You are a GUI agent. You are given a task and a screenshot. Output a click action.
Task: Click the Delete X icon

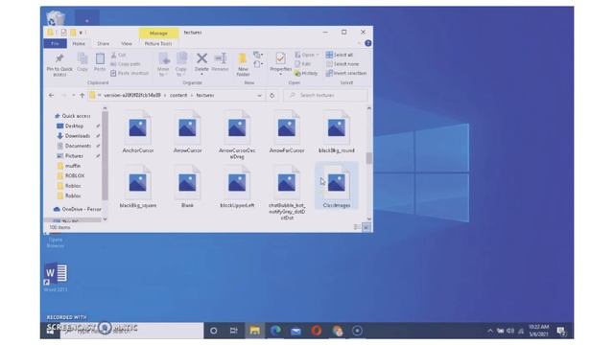tap(201, 58)
